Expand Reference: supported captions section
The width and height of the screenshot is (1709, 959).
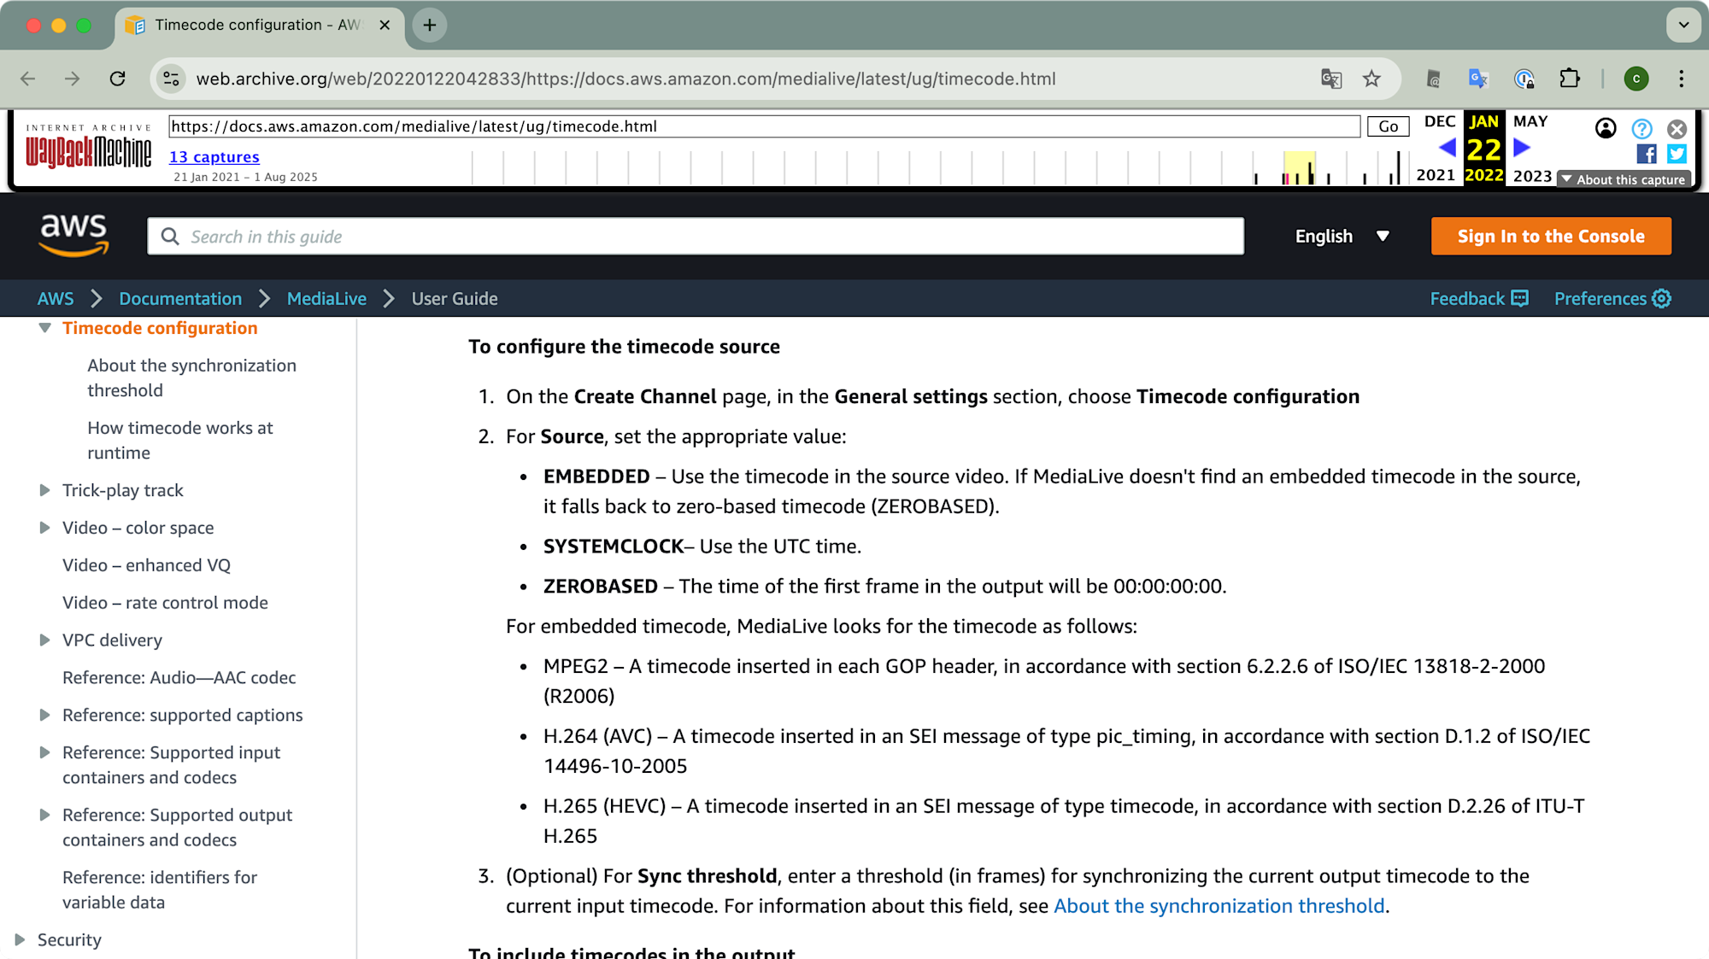(x=44, y=716)
